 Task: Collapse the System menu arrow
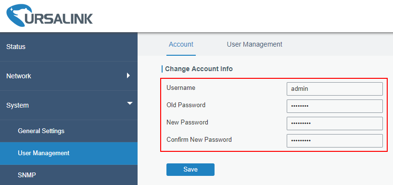(130, 103)
